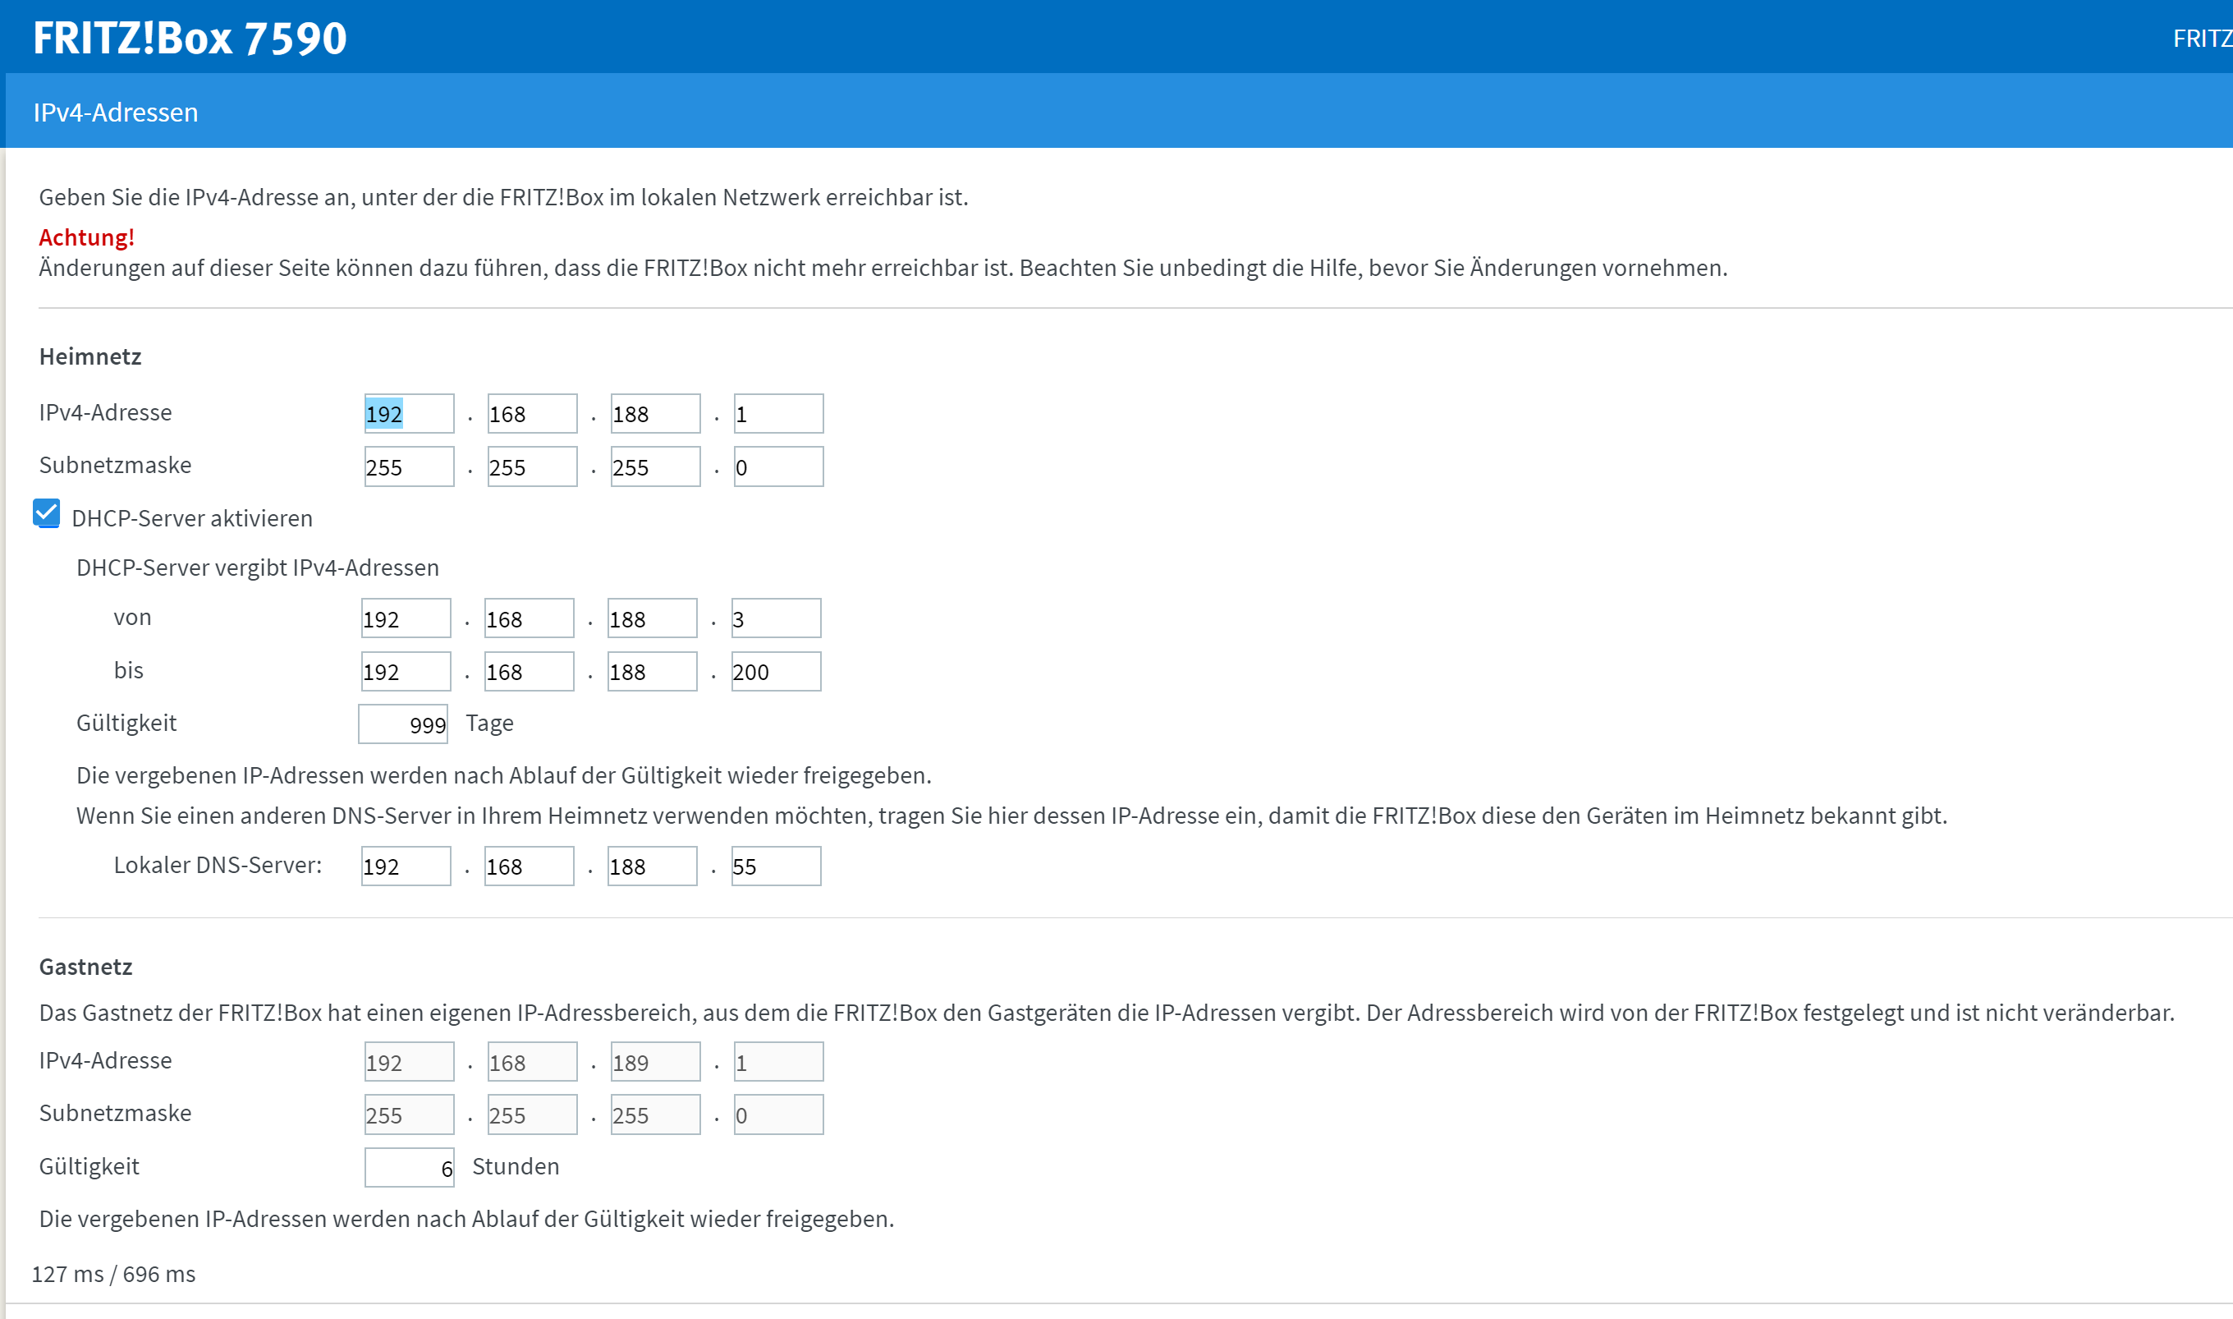Click Lokaler DNS-Server last octet field 55
The height and width of the screenshot is (1319, 2233).
[776, 866]
